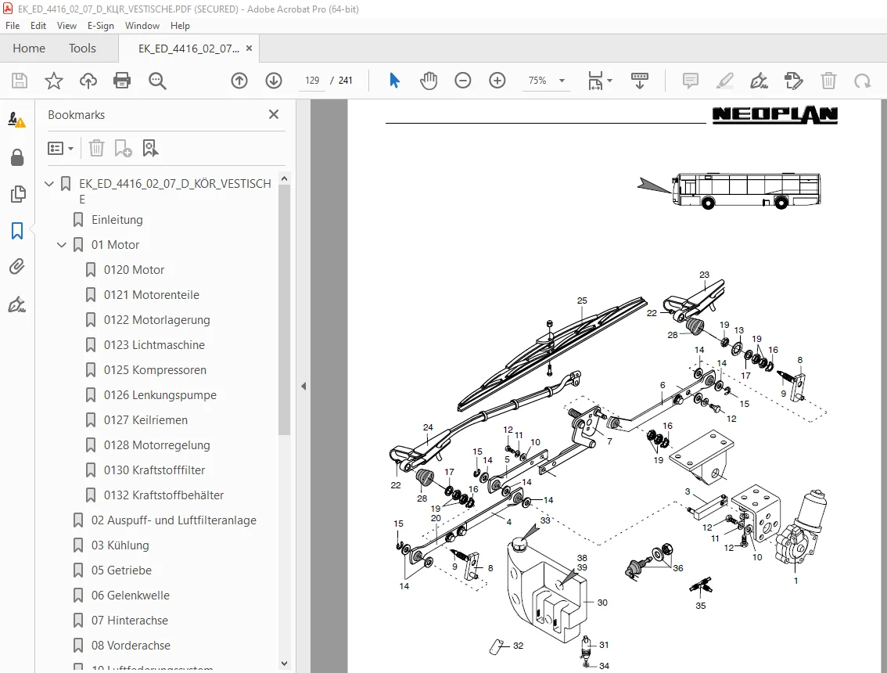
Task: Toggle the Bookmarks panel sidebar icon
Action: 17,230
